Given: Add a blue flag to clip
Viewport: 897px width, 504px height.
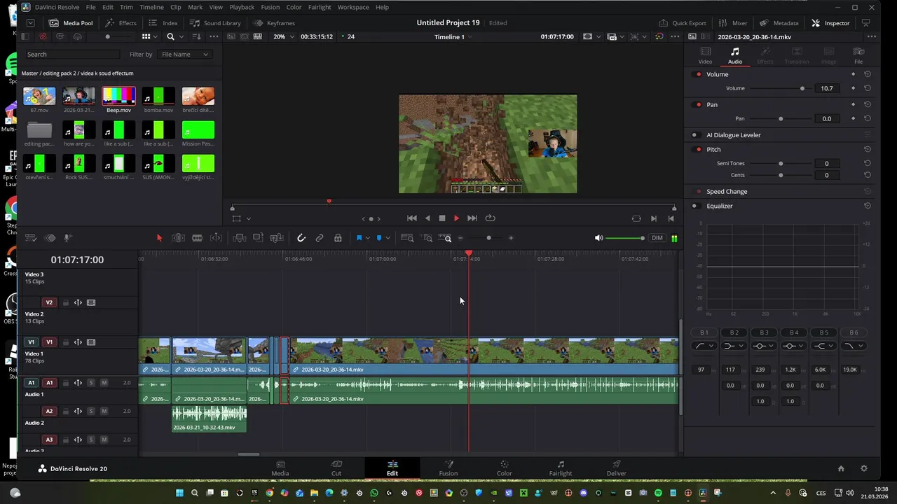Looking at the screenshot, I should [x=359, y=238].
